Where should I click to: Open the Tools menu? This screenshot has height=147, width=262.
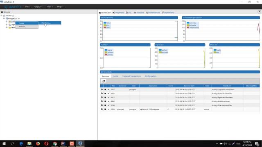click(50, 7)
